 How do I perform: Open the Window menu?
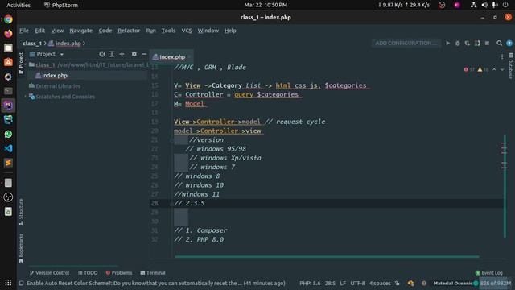[x=208, y=31]
